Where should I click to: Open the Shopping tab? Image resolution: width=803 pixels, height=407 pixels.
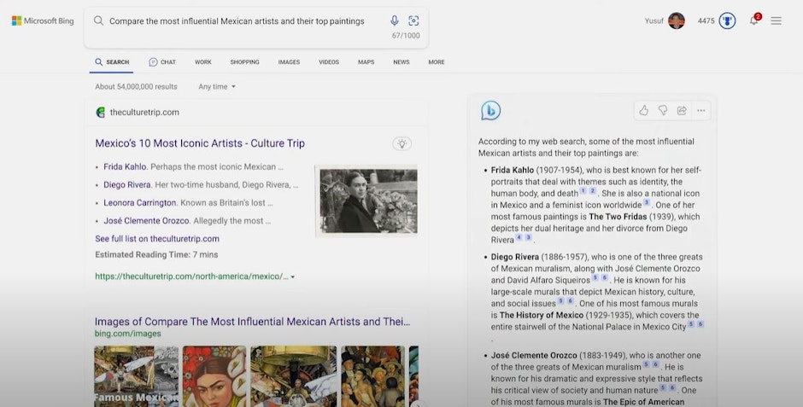pos(245,62)
